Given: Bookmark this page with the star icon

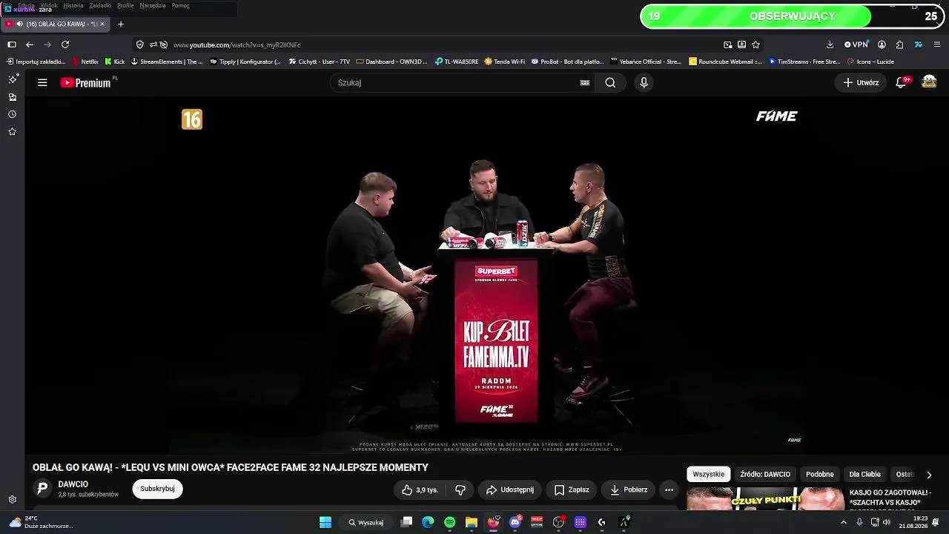Looking at the screenshot, I should tap(755, 44).
